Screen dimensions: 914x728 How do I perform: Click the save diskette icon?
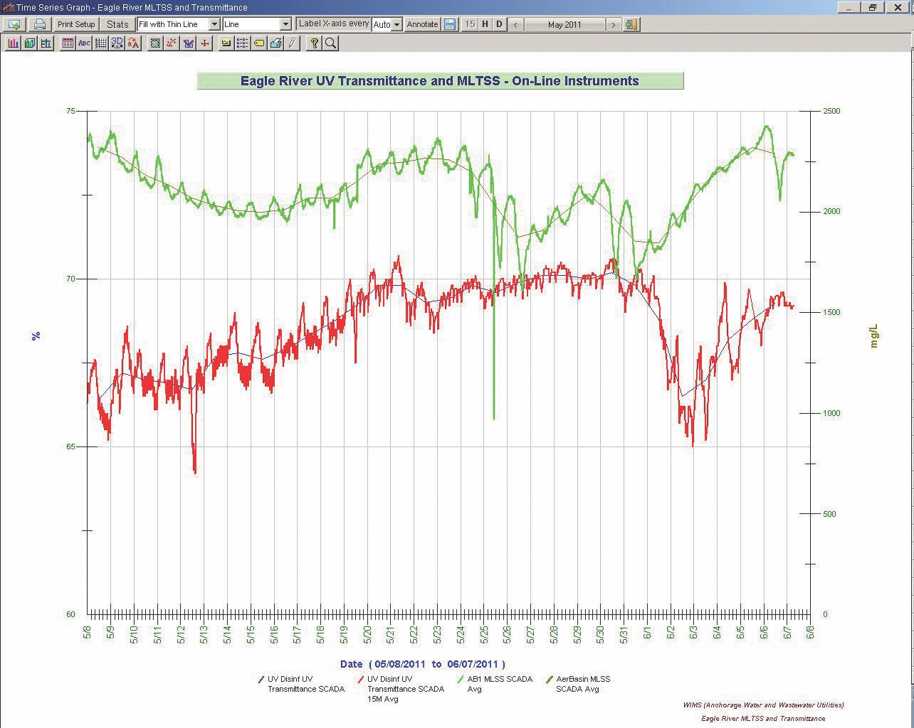[x=450, y=24]
